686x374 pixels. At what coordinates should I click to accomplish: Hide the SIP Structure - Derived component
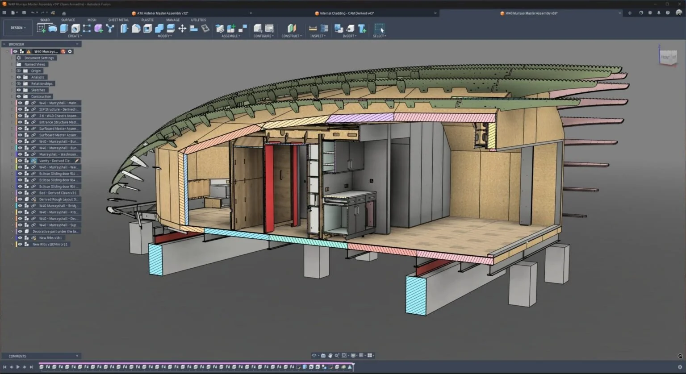click(x=20, y=109)
